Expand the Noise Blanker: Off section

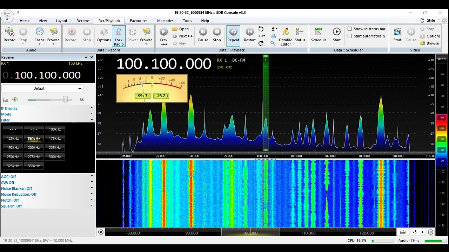[x=47, y=189]
